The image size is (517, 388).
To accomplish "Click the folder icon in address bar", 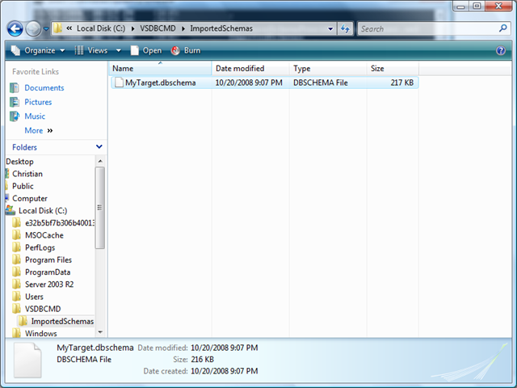I will [x=57, y=28].
